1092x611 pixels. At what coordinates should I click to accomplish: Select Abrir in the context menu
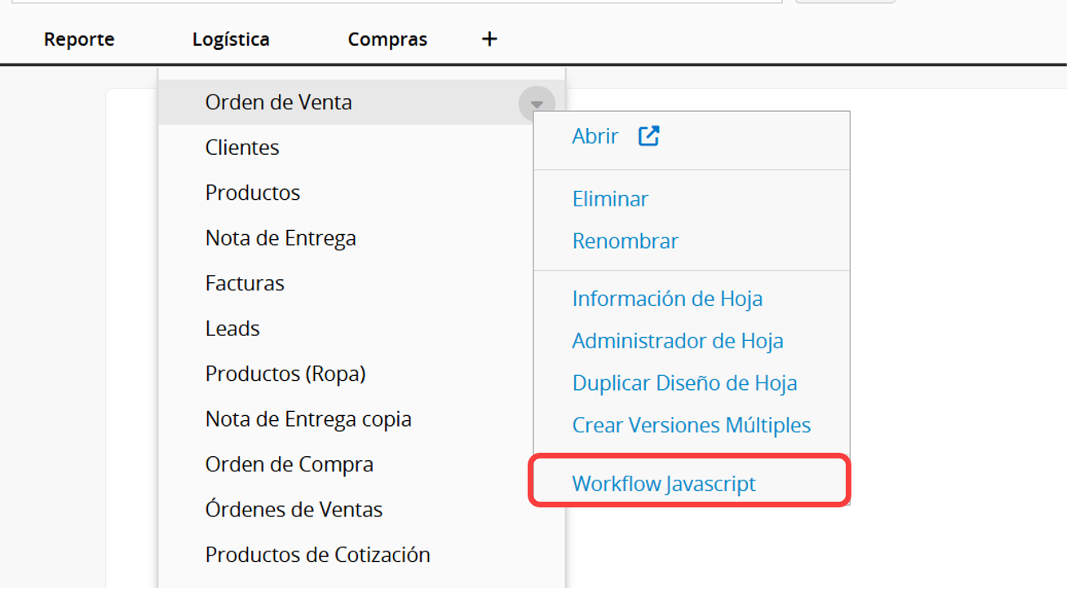tap(595, 136)
